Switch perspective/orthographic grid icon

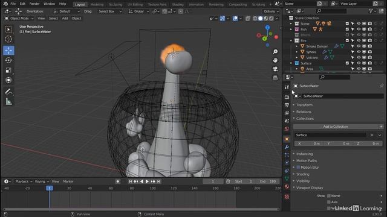pos(275,78)
